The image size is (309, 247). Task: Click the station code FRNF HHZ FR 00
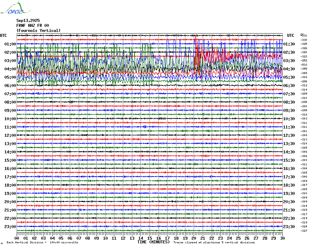tap(33, 26)
